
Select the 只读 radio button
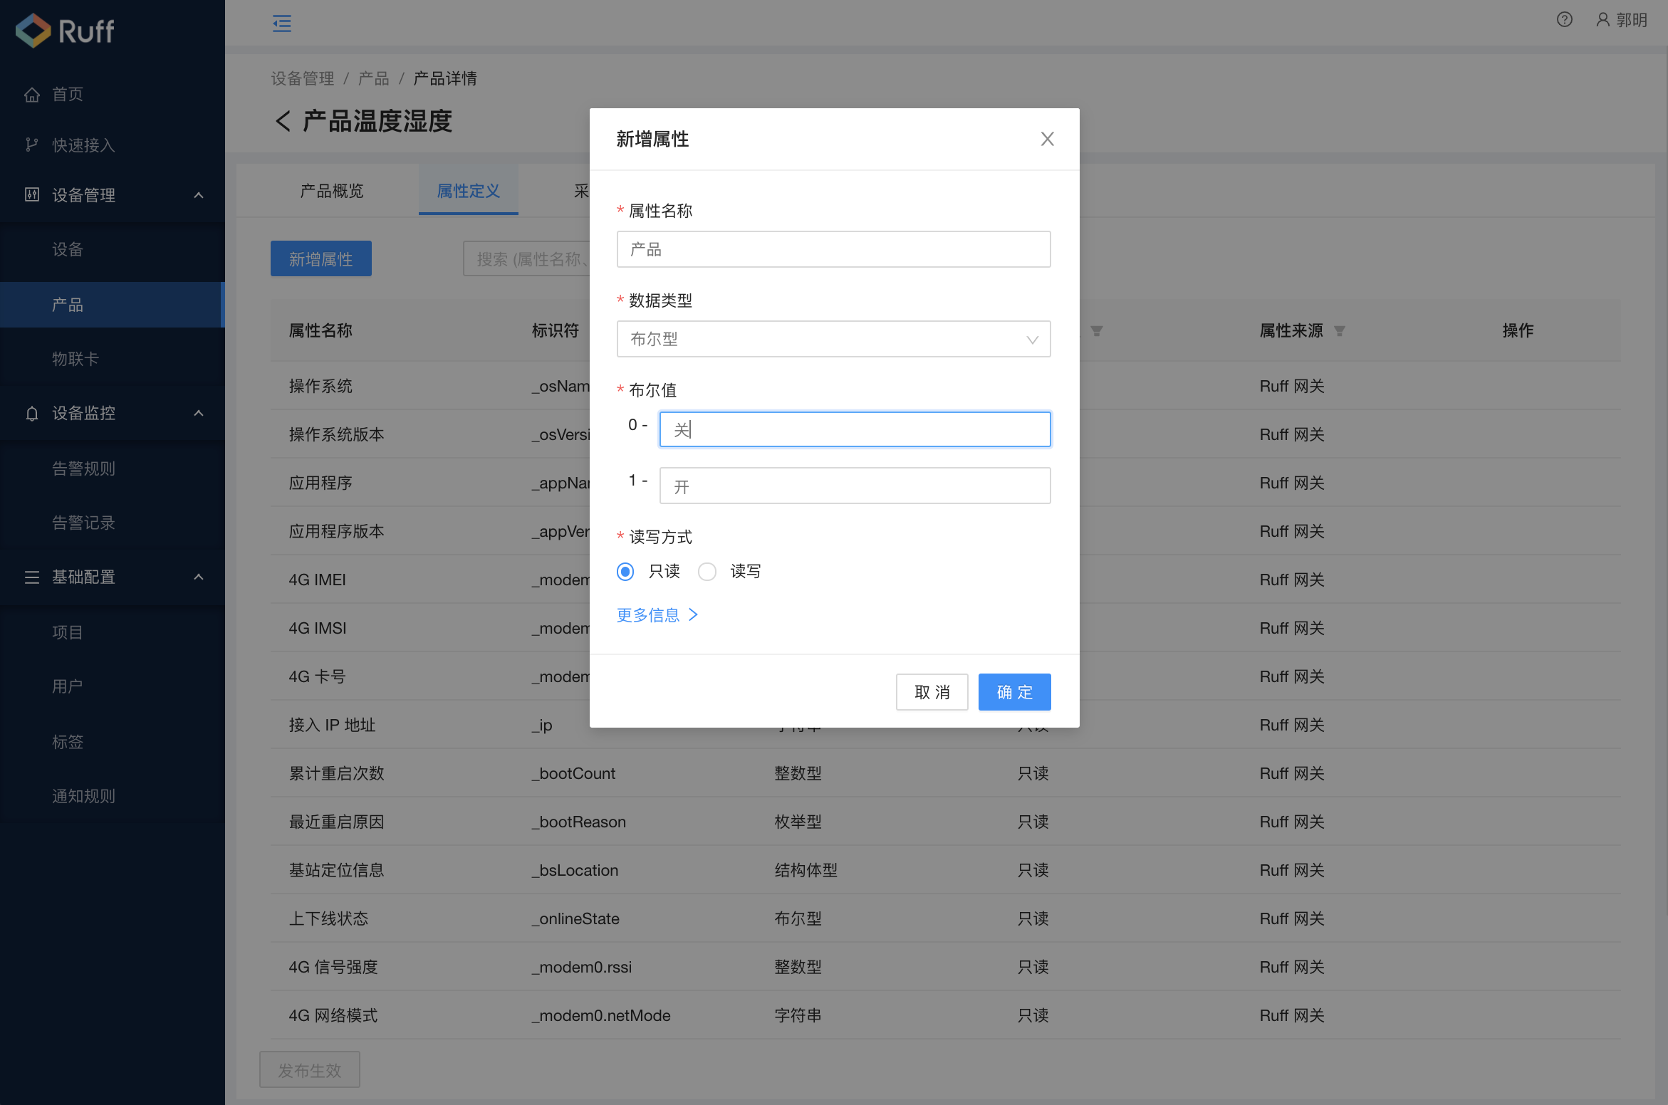click(x=625, y=571)
